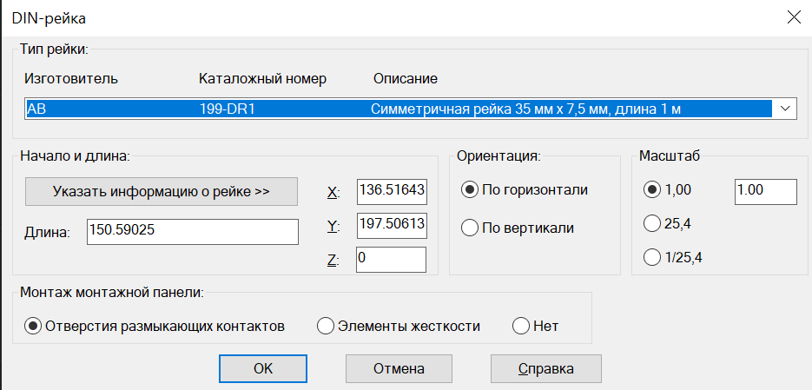812x390 pixels.
Task: Confirm with the OK button
Action: 263,369
